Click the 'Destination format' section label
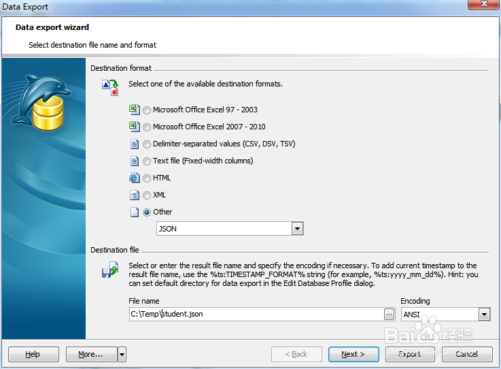501x369 pixels. point(121,68)
